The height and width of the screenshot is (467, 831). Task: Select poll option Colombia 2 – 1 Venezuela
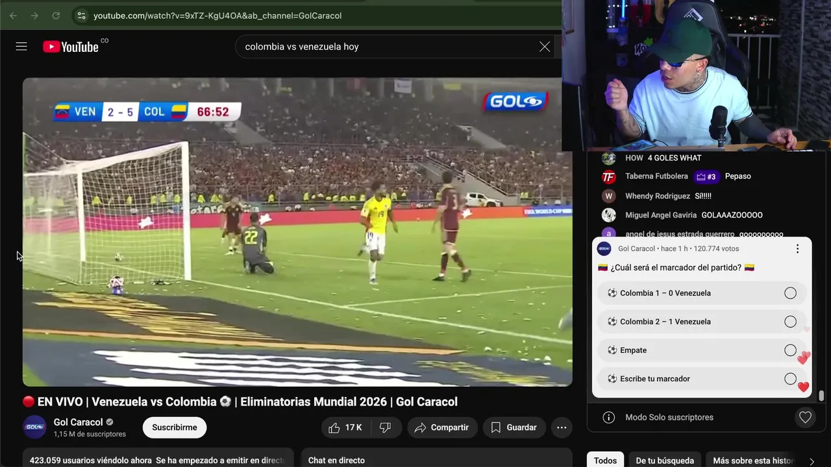pos(702,322)
